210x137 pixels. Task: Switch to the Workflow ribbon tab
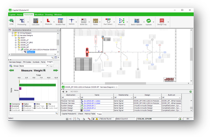coord(39,14)
